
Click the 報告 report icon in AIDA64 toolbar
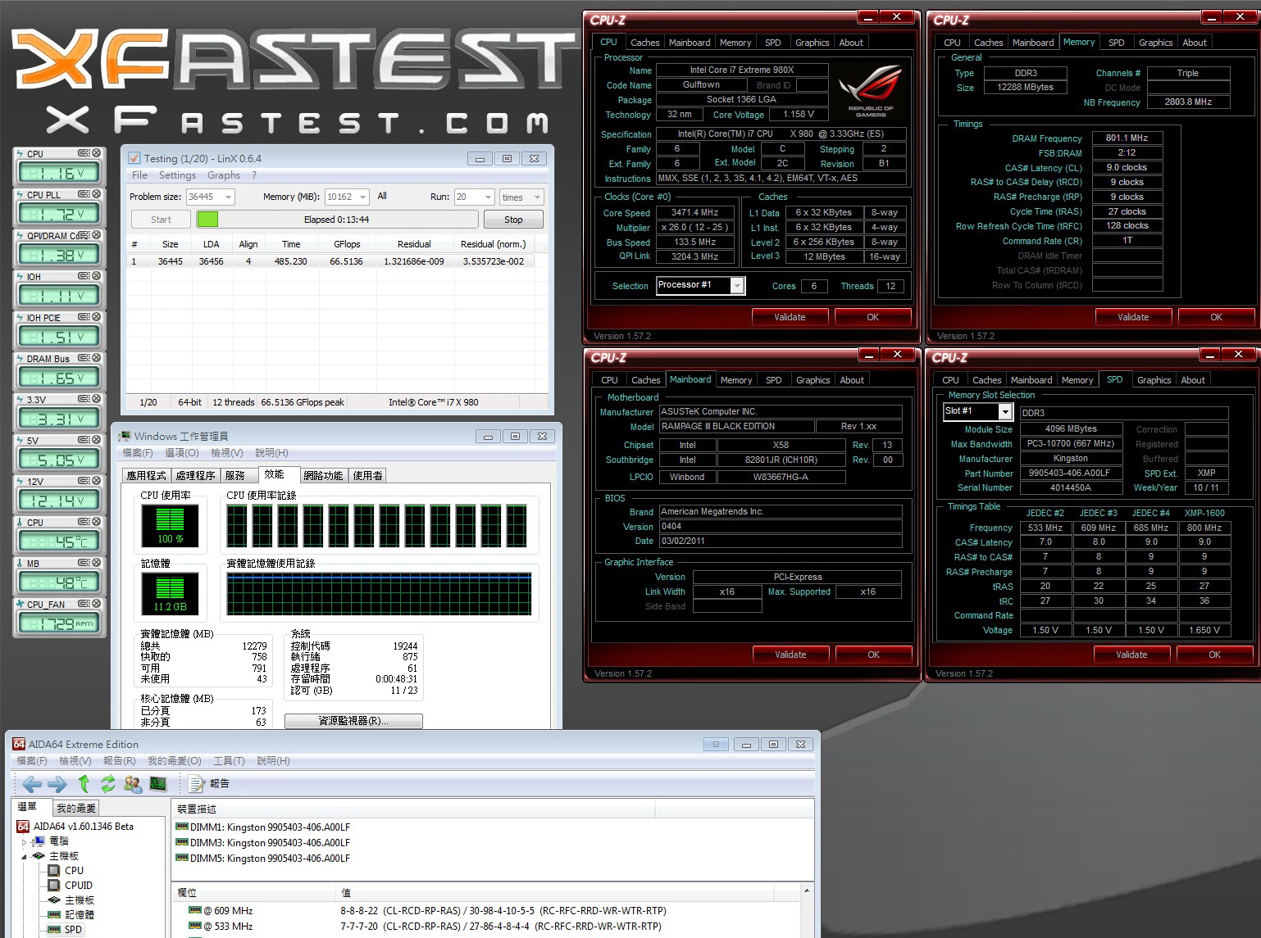click(x=196, y=784)
